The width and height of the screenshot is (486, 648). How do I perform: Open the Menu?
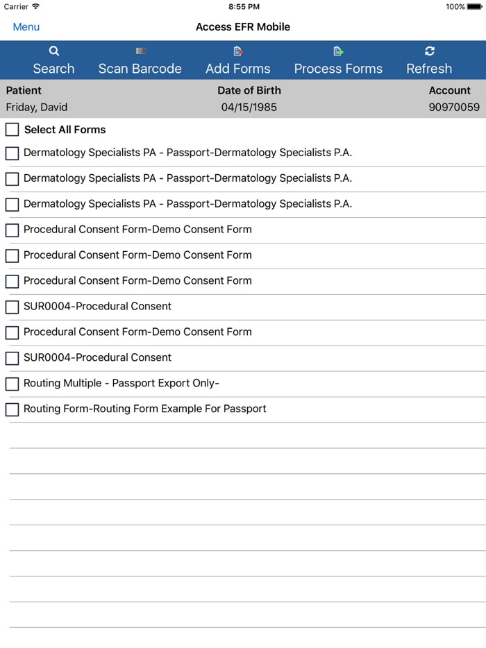pos(26,26)
